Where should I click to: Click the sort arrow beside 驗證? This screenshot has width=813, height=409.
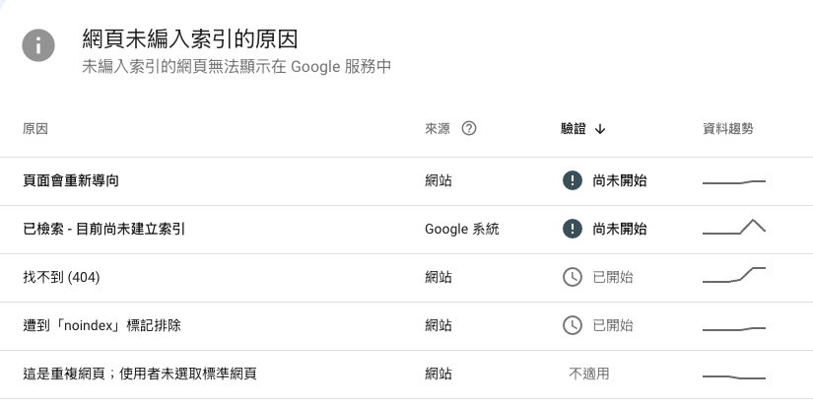pyautogui.click(x=600, y=129)
